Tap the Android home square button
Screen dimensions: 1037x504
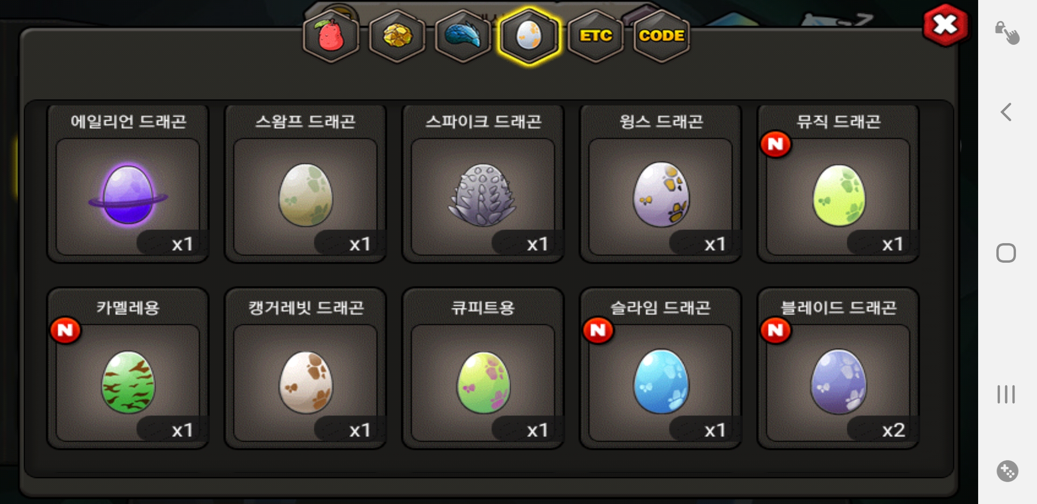coord(1006,253)
